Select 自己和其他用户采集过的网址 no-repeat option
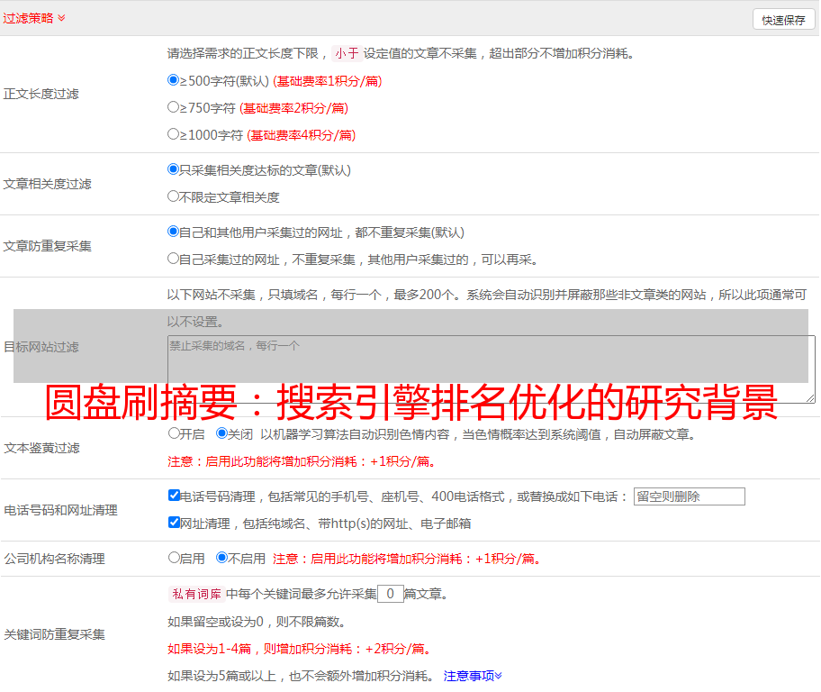Screen dimensions: 821x692 click(x=174, y=231)
